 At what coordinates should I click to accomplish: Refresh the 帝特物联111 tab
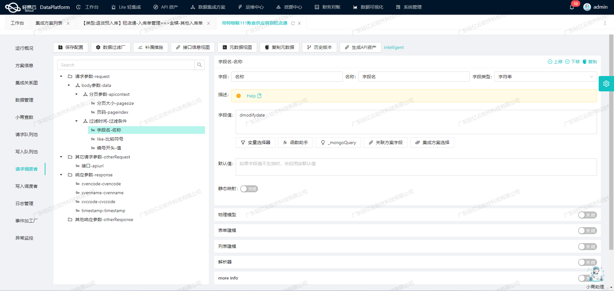pos(293,23)
